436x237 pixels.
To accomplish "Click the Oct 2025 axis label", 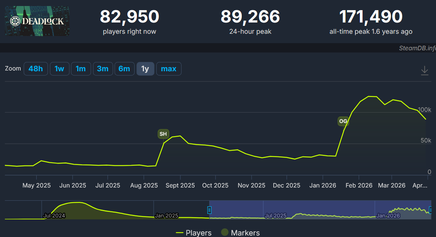I will (x=215, y=185).
